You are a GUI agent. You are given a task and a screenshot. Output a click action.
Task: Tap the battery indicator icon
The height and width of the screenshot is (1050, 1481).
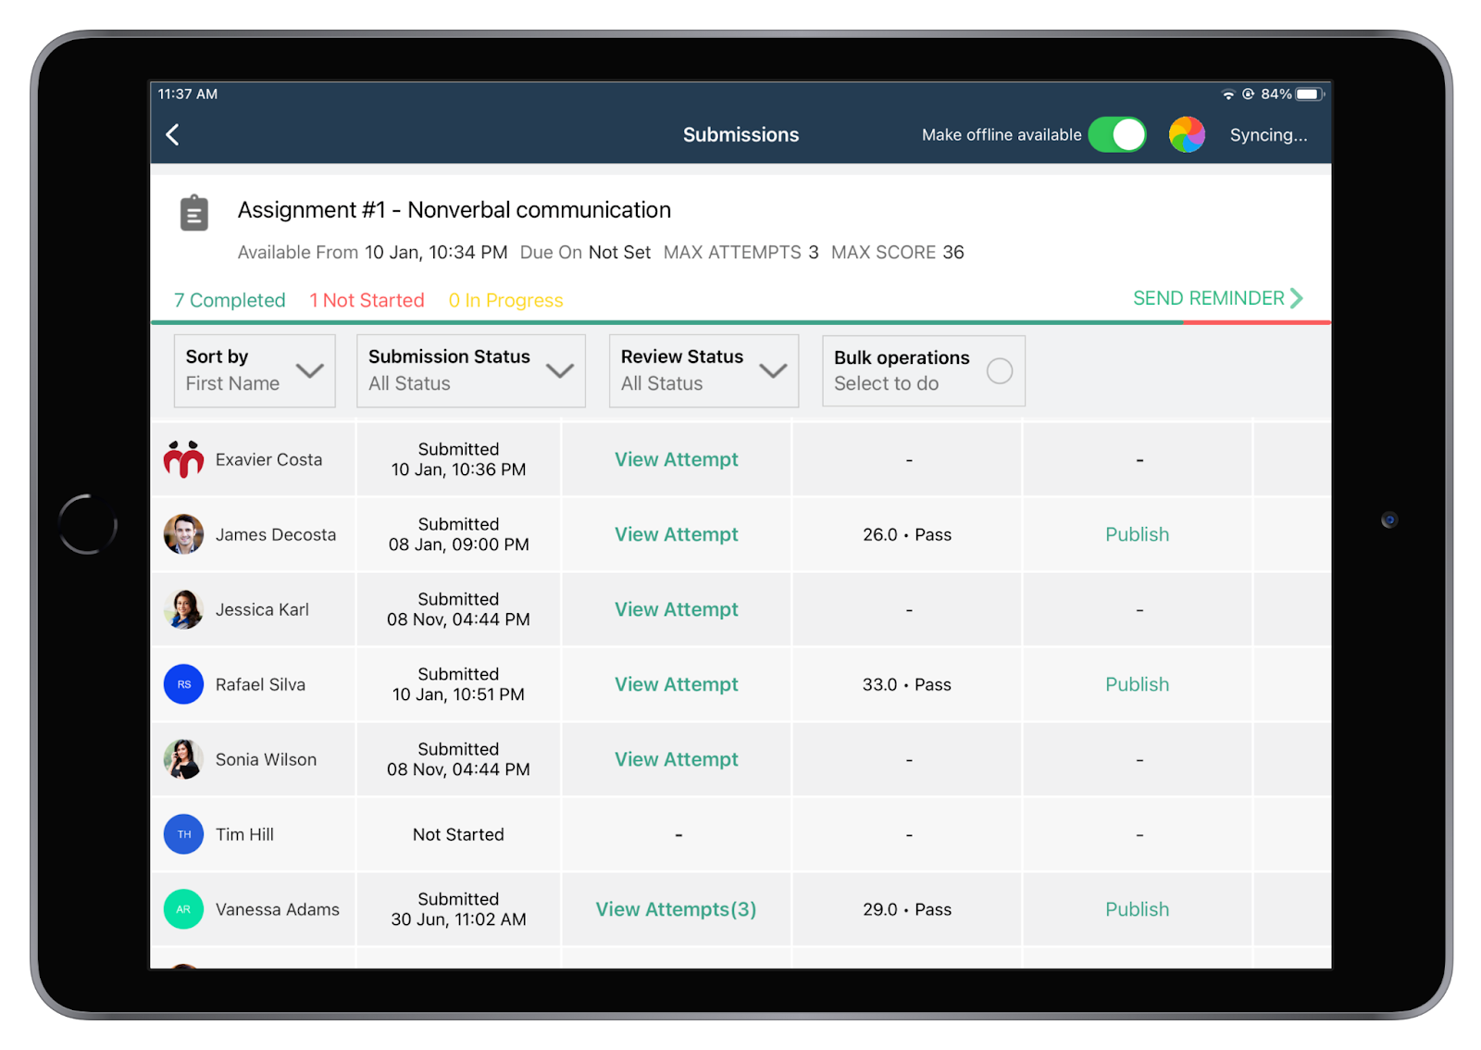(1310, 94)
